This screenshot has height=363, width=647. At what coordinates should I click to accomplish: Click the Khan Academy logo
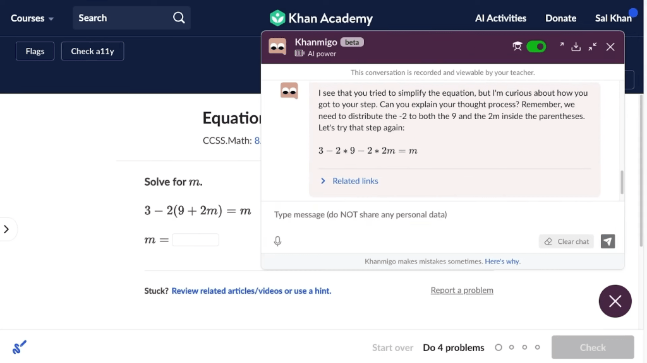click(x=321, y=18)
